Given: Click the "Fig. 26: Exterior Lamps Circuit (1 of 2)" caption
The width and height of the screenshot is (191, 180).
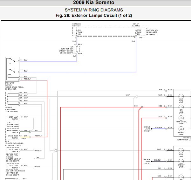Looking at the screenshot, I should pyautogui.click(x=94, y=16).
